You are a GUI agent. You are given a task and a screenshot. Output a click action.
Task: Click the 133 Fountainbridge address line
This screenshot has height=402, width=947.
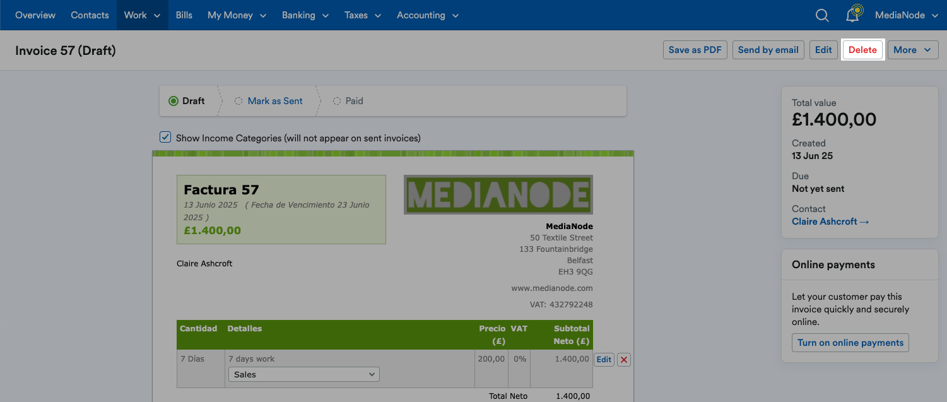tap(556, 249)
